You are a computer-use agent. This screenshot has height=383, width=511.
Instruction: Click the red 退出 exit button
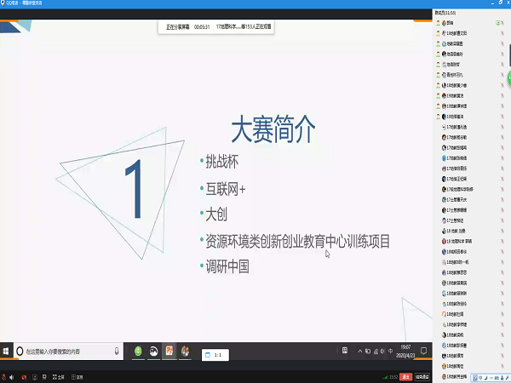click(405, 377)
